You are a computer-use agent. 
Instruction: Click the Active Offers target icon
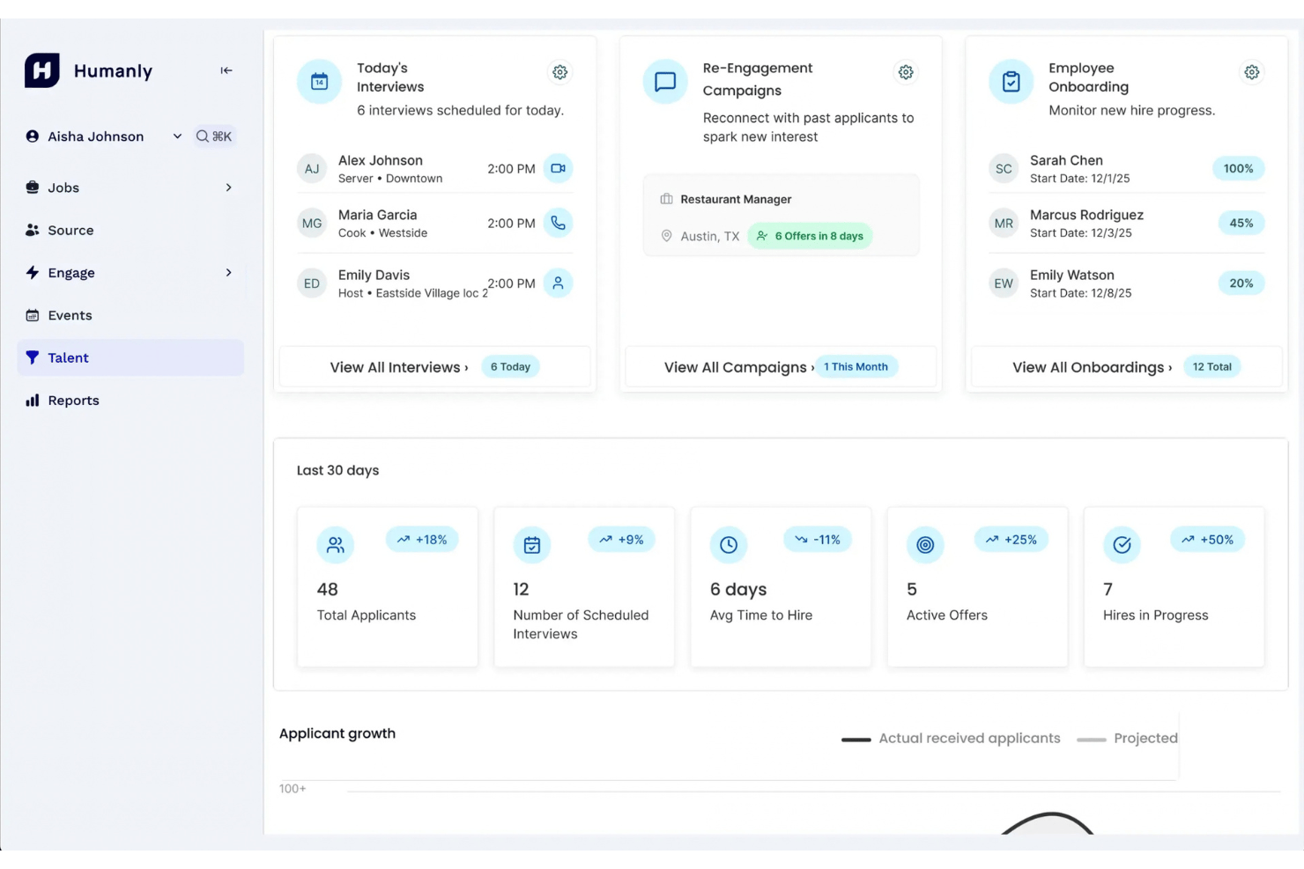pos(925,545)
